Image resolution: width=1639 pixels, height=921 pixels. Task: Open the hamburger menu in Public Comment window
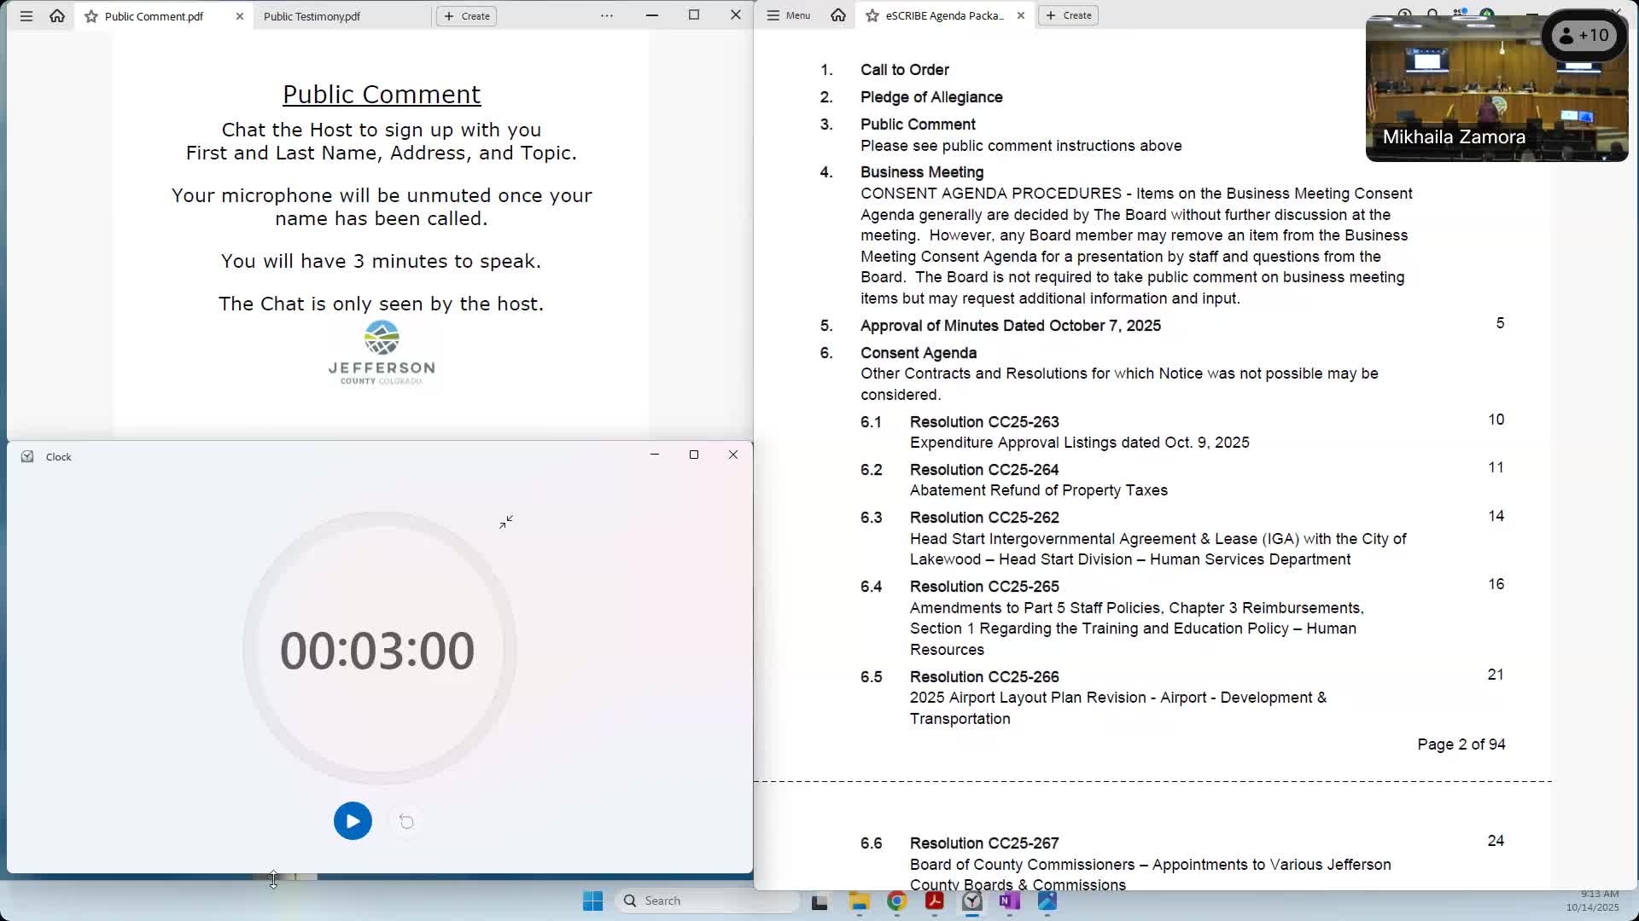[26, 16]
